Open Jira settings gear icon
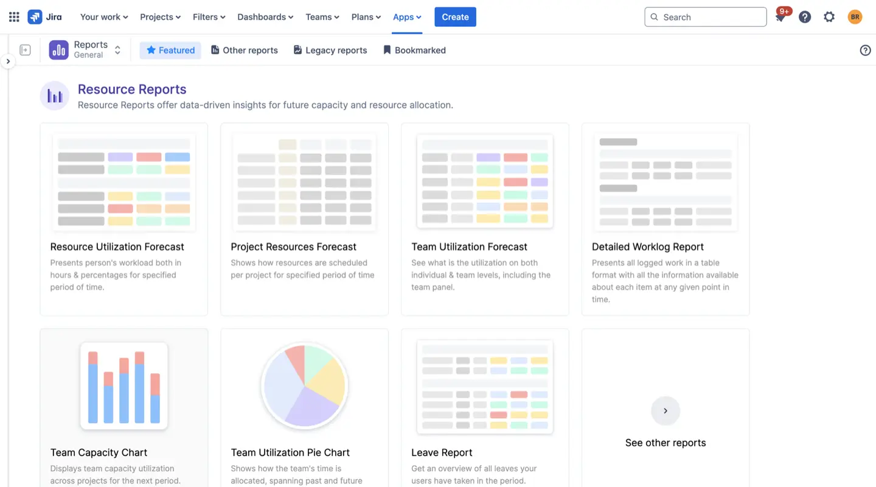Viewport: 876px width, 487px height. click(x=829, y=16)
